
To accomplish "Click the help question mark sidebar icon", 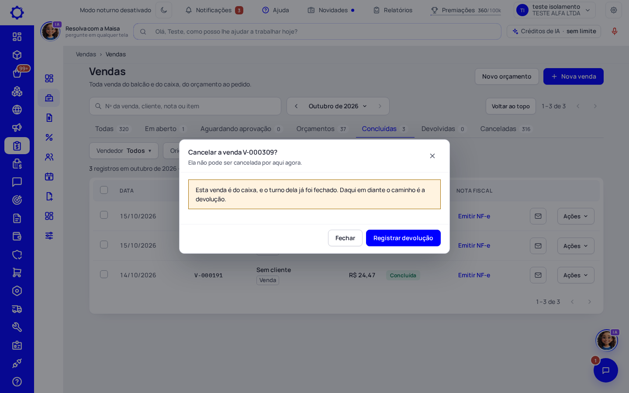I will pyautogui.click(x=17, y=382).
